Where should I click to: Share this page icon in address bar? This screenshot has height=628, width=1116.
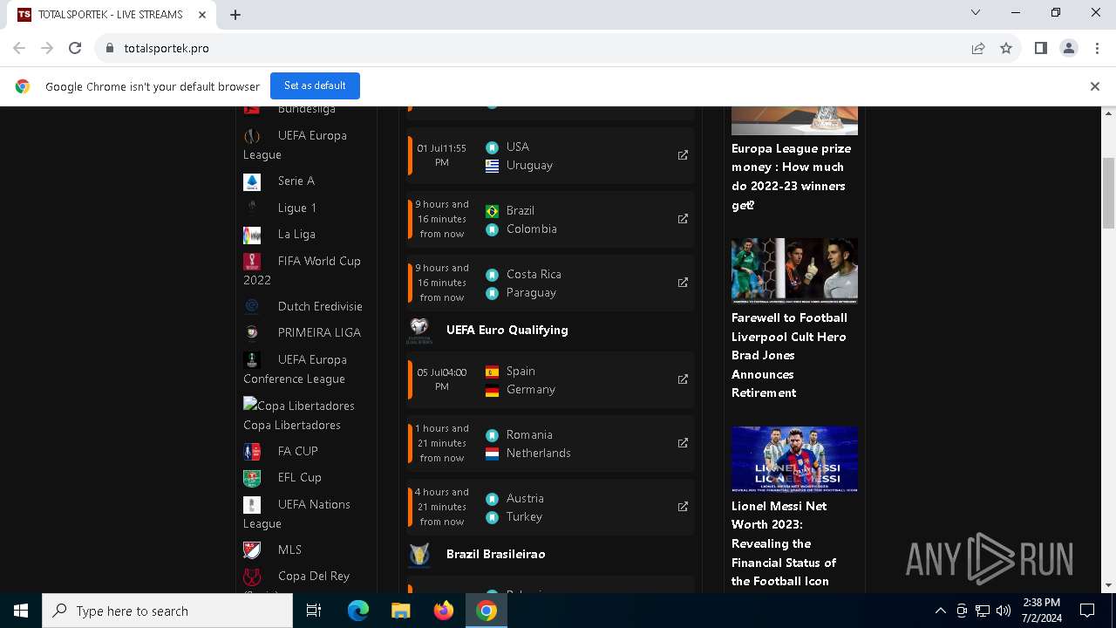tap(978, 48)
